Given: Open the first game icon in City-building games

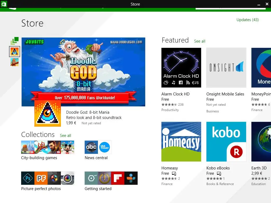Looking at the screenshot, I should point(28,147).
